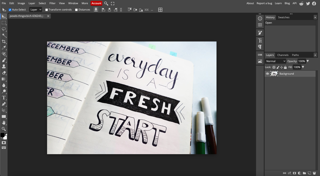Viewport: 320px width, 176px height.
Task: Align horizontal centers icon
Action: click(x=109, y=10)
